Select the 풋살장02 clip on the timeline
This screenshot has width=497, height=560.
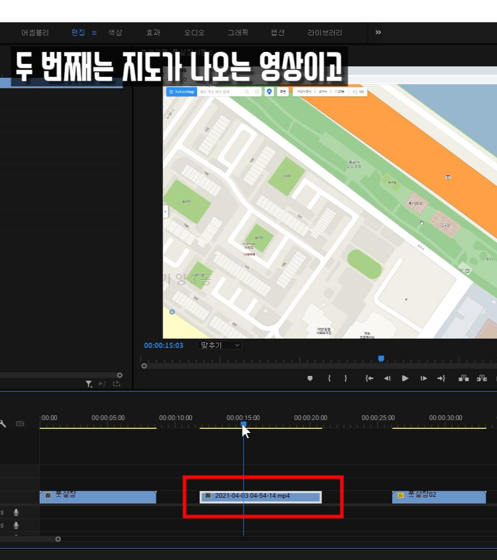(439, 497)
